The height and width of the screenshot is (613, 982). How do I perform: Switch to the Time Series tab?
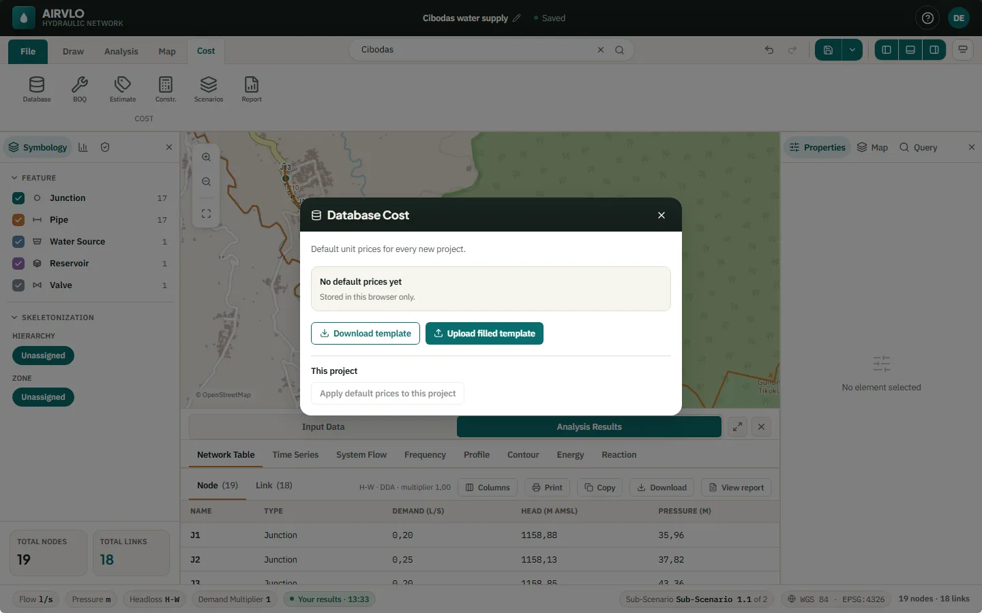[x=295, y=455]
